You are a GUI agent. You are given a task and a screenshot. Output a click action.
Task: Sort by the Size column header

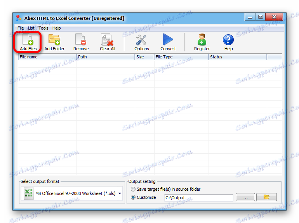point(144,57)
